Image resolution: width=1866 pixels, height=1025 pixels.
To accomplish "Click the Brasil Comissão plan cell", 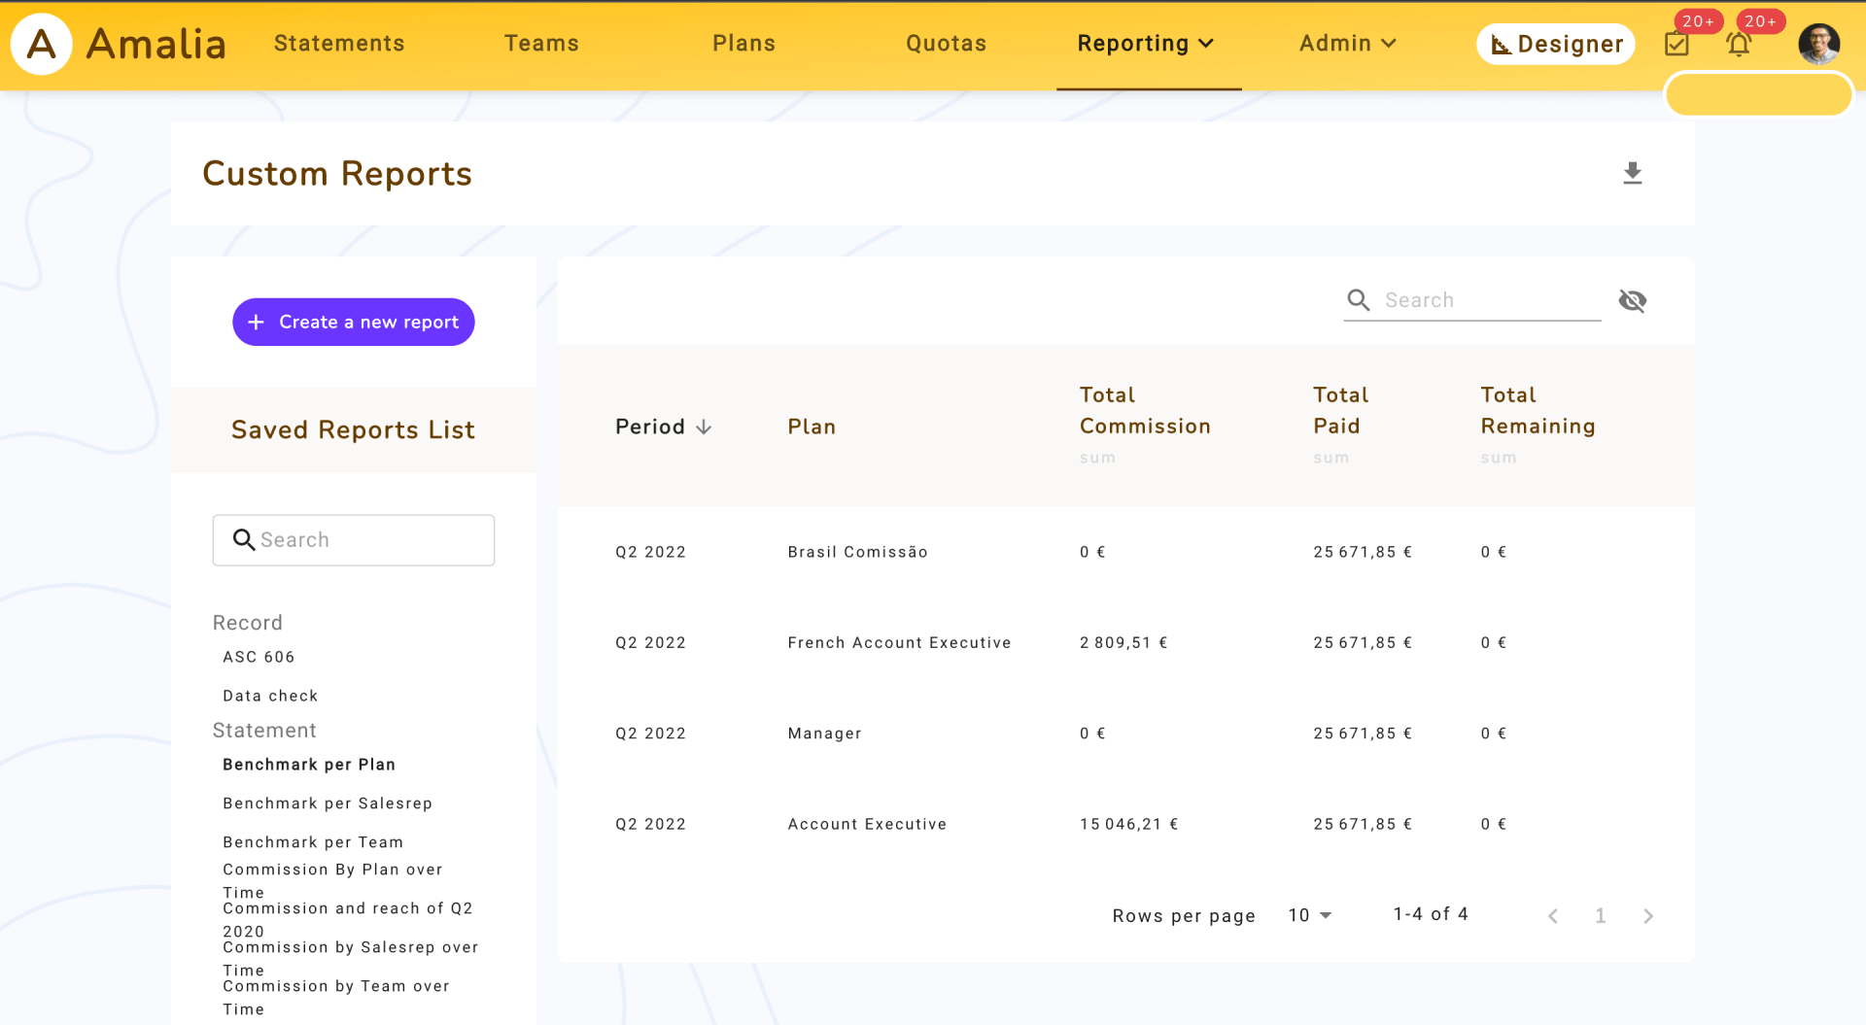I will pyautogui.click(x=857, y=552).
